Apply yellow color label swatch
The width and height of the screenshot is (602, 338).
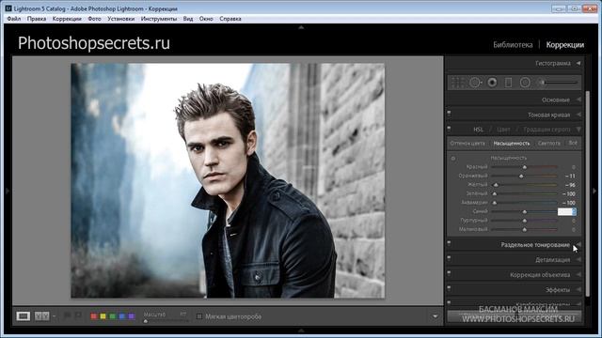click(x=103, y=316)
